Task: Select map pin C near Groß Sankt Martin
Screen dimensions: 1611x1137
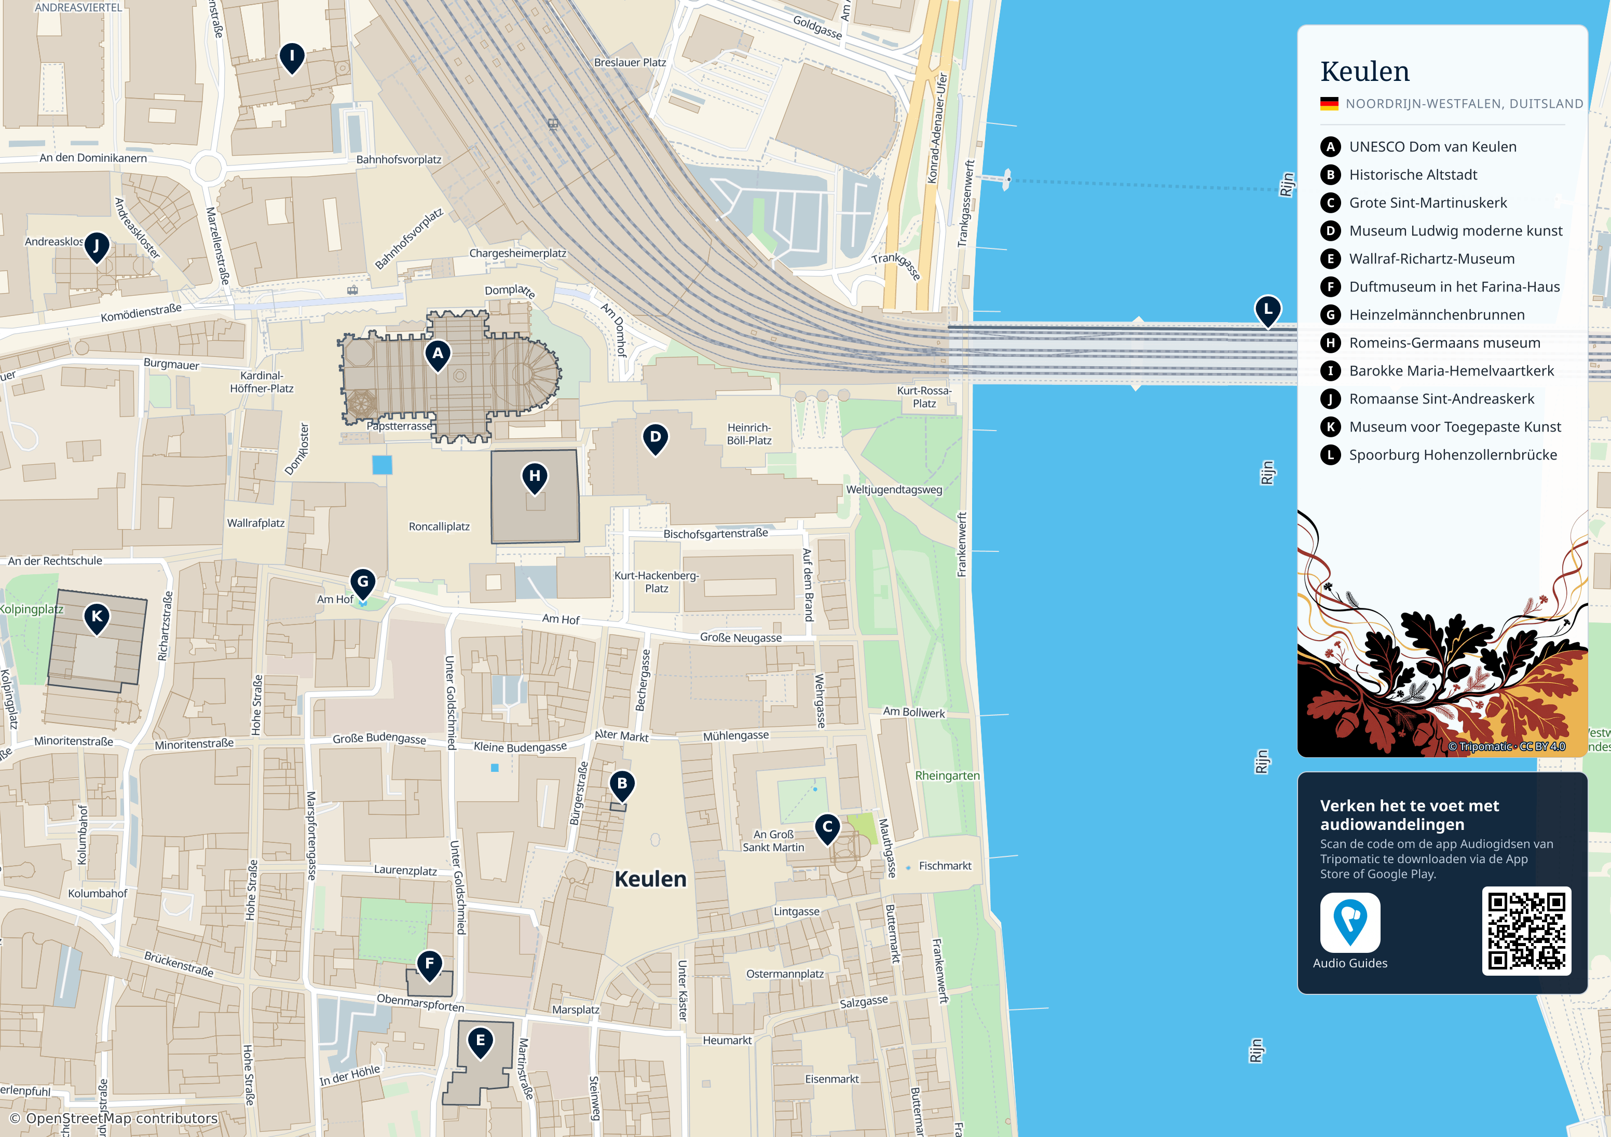Action: tap(828, 829)
